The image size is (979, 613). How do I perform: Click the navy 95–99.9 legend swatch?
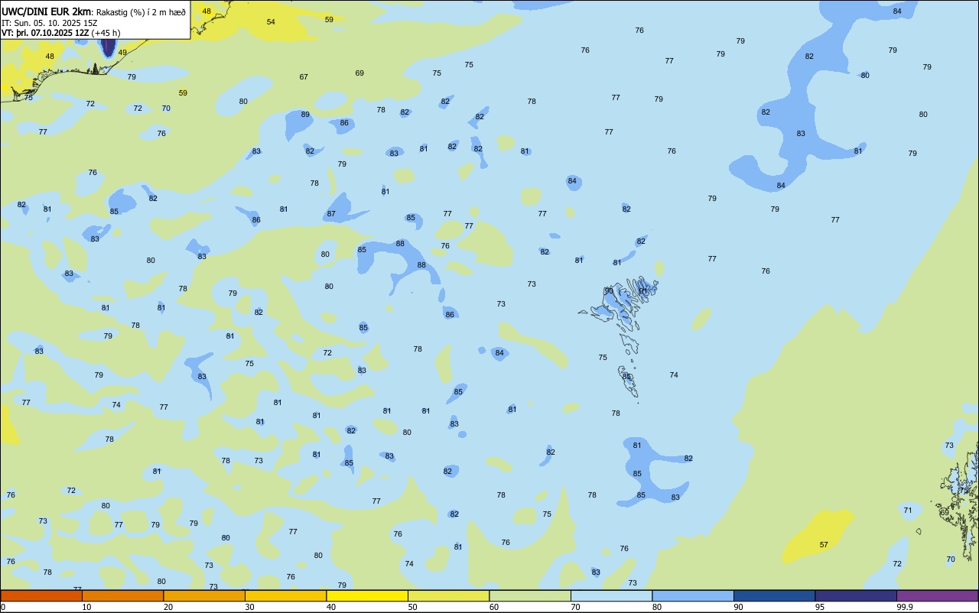click(856, 595)
